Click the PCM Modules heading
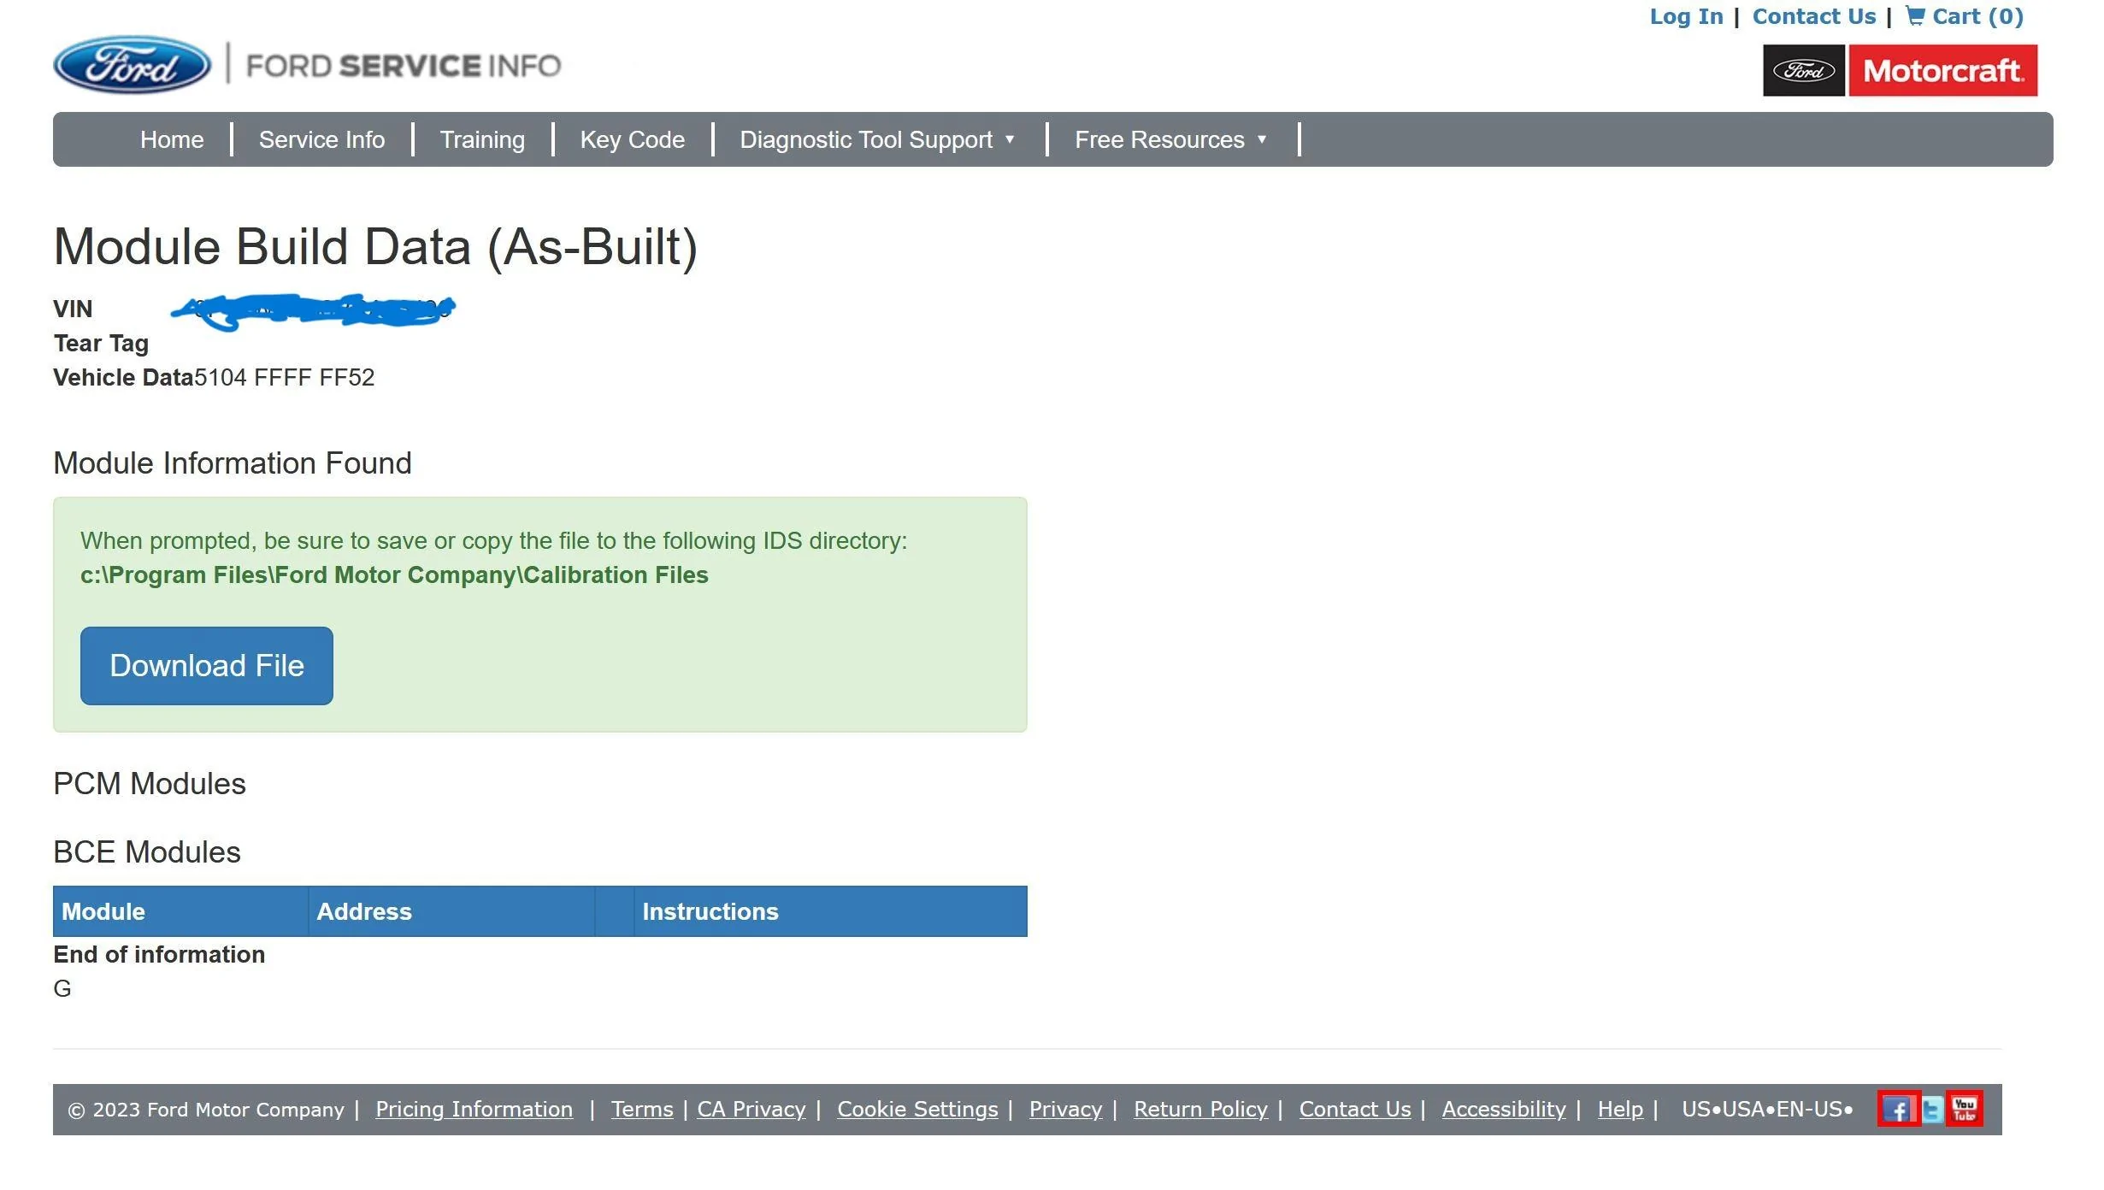This screenshot has width=2104, height=1190. tap(150, 784)
